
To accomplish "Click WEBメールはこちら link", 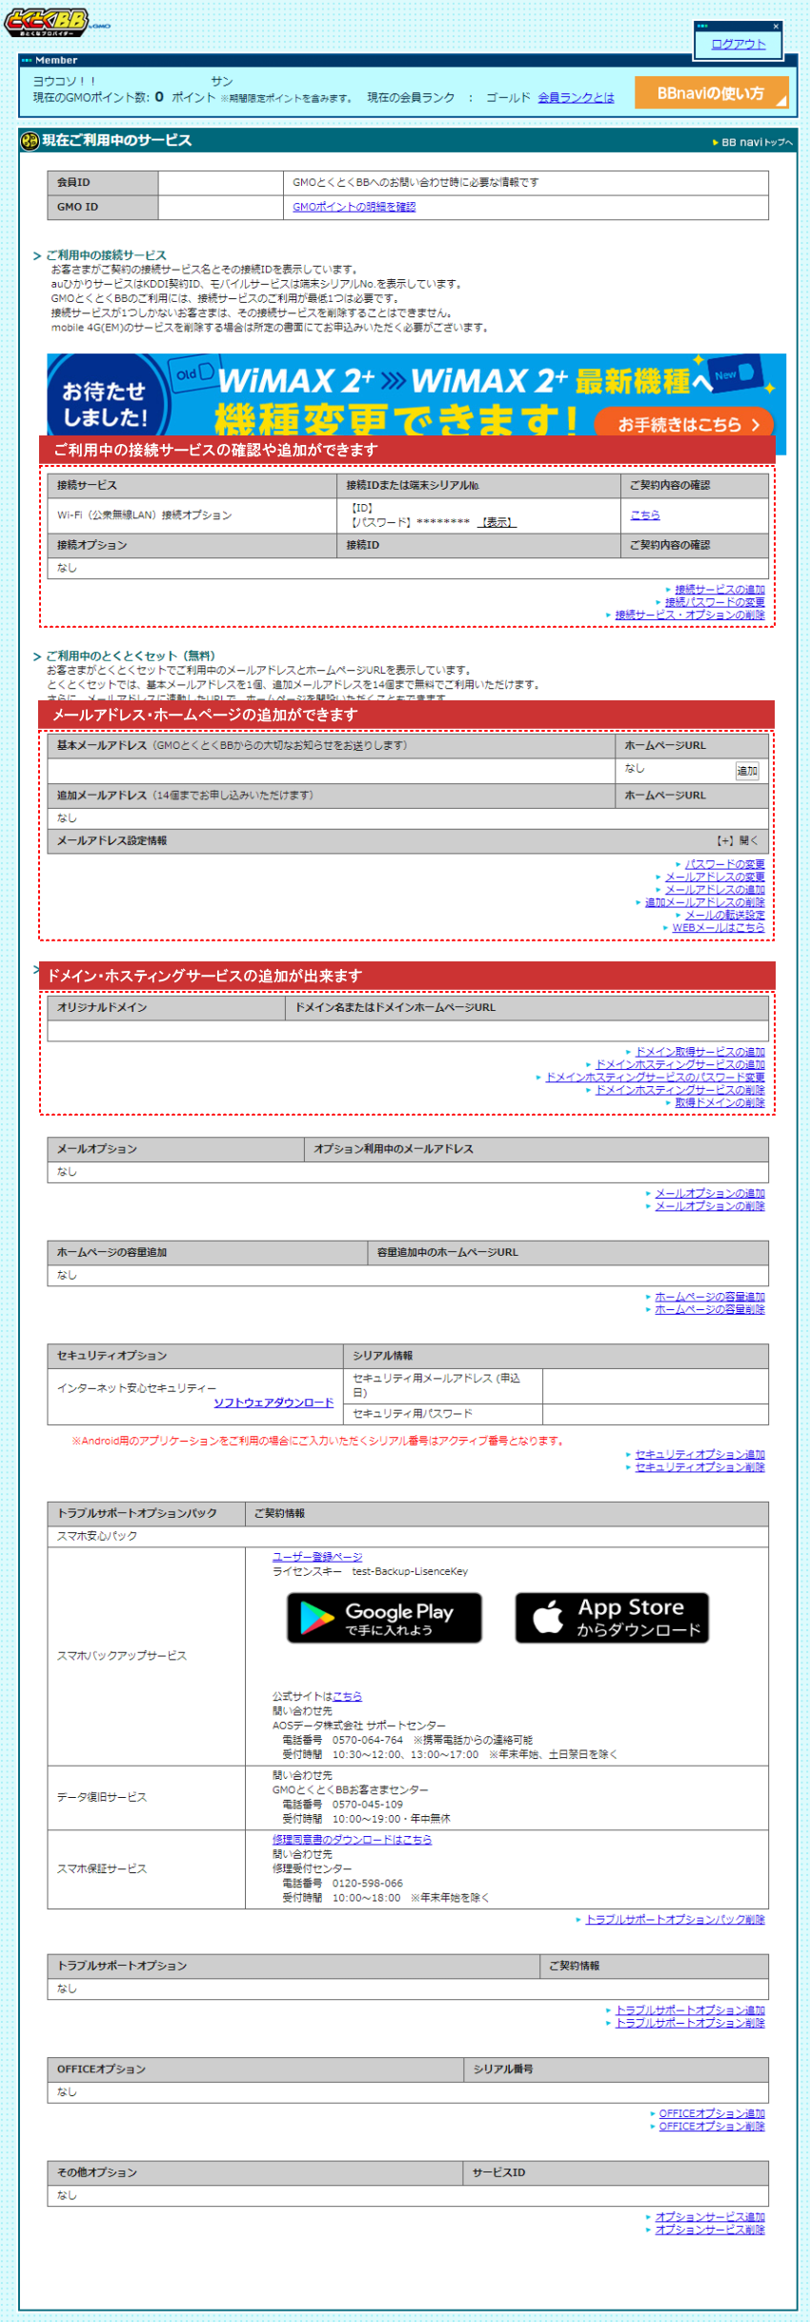I will (718, 927).
